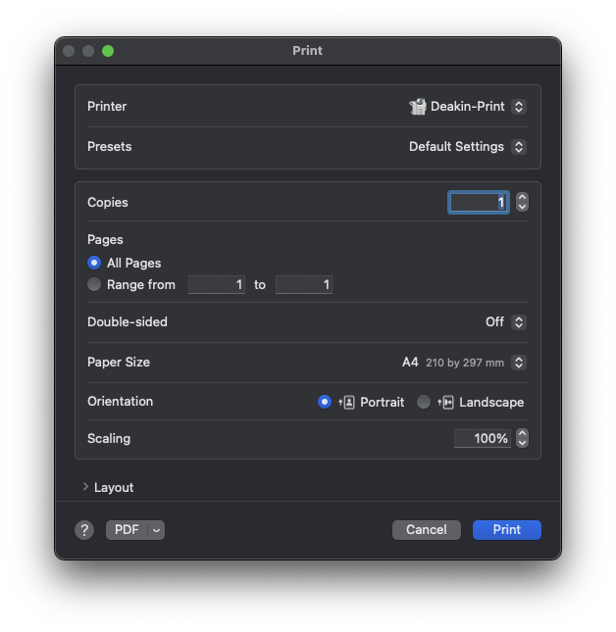The image size is (616, 632).
Task: Decrease copies with the stepper down arrow
Action: [523, 207]
